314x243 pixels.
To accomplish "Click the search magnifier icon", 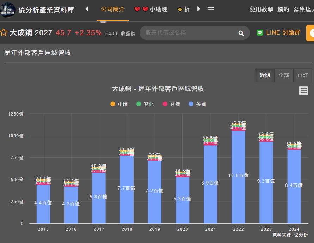I will (241, 33).
